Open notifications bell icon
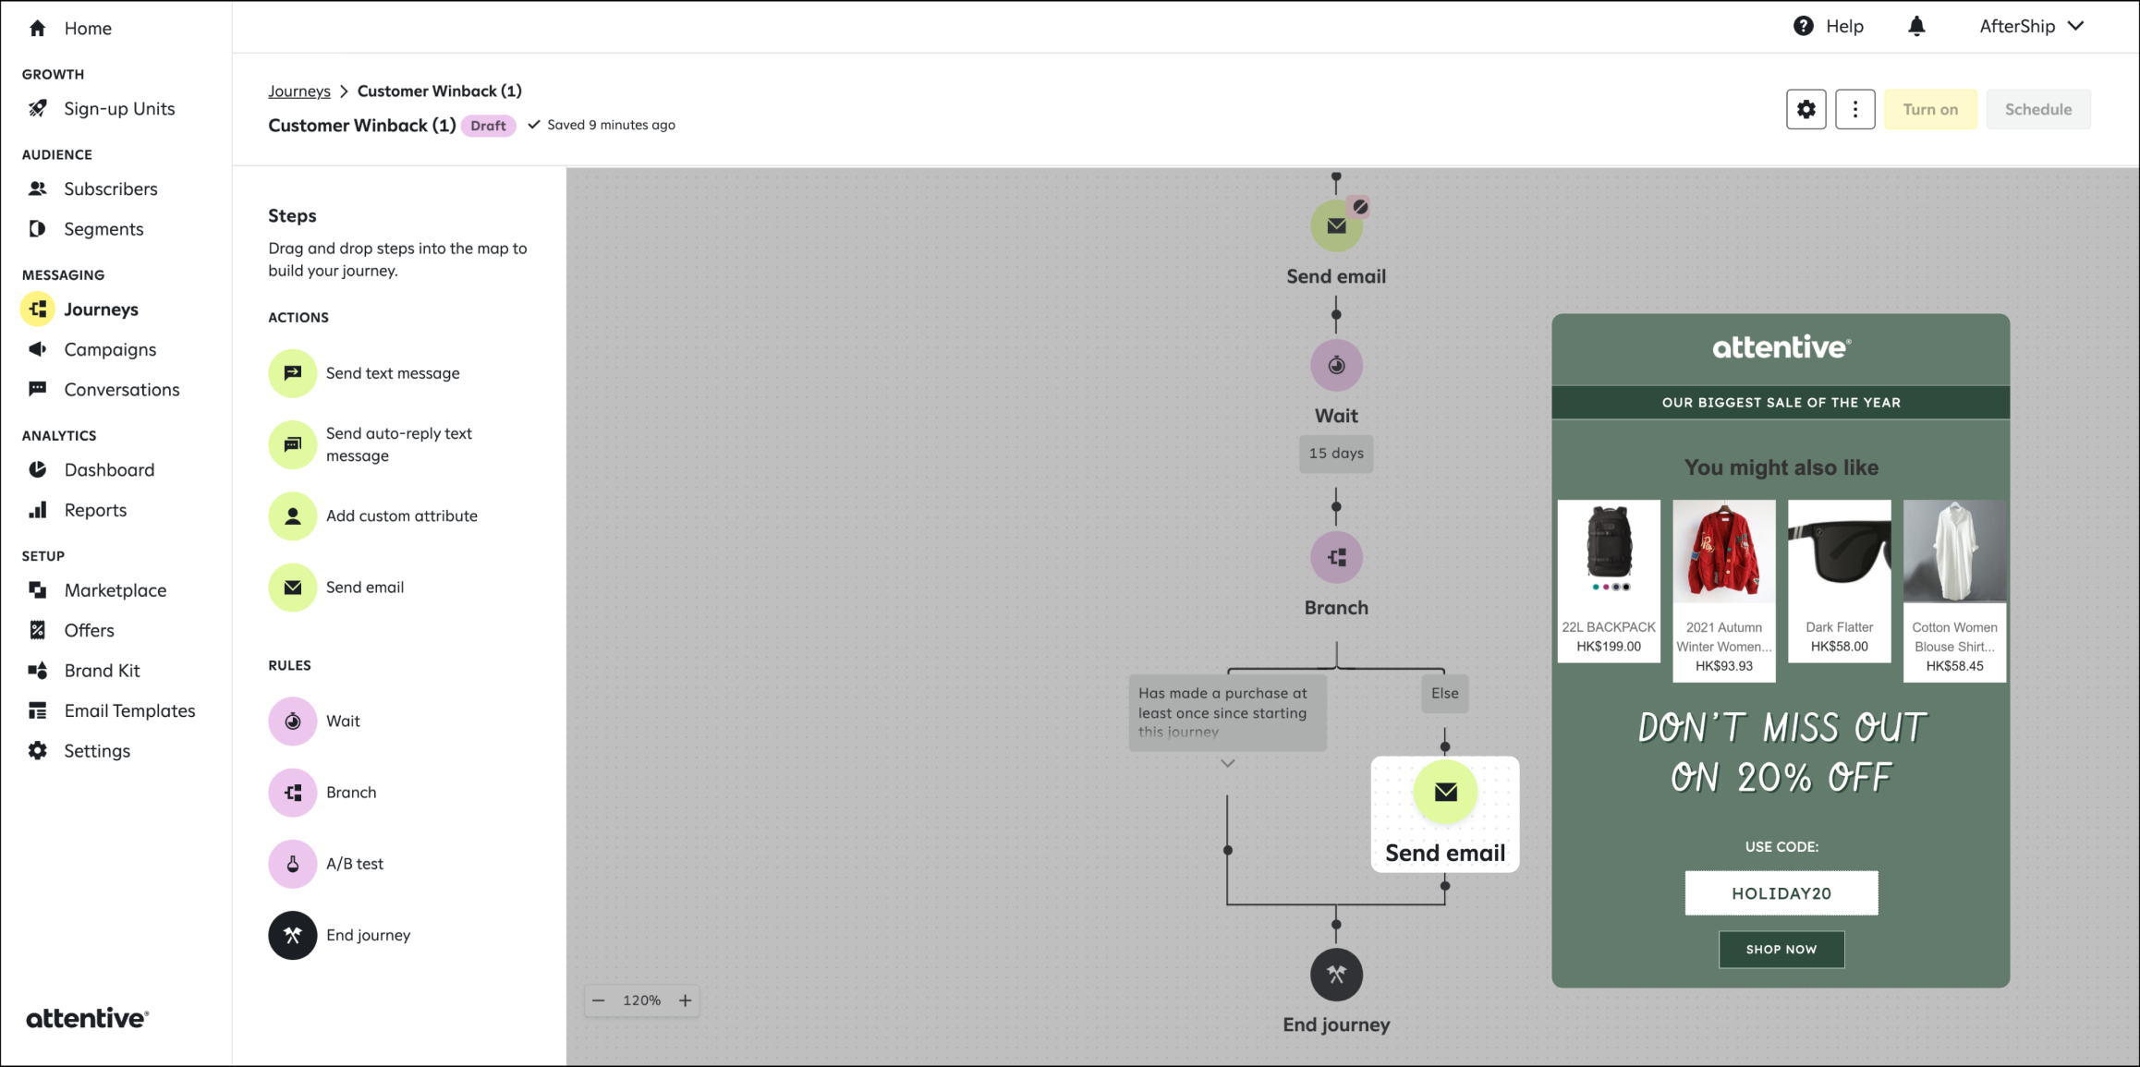The width and height of the screenshot is (2140, 1067). coord(1916,26)
